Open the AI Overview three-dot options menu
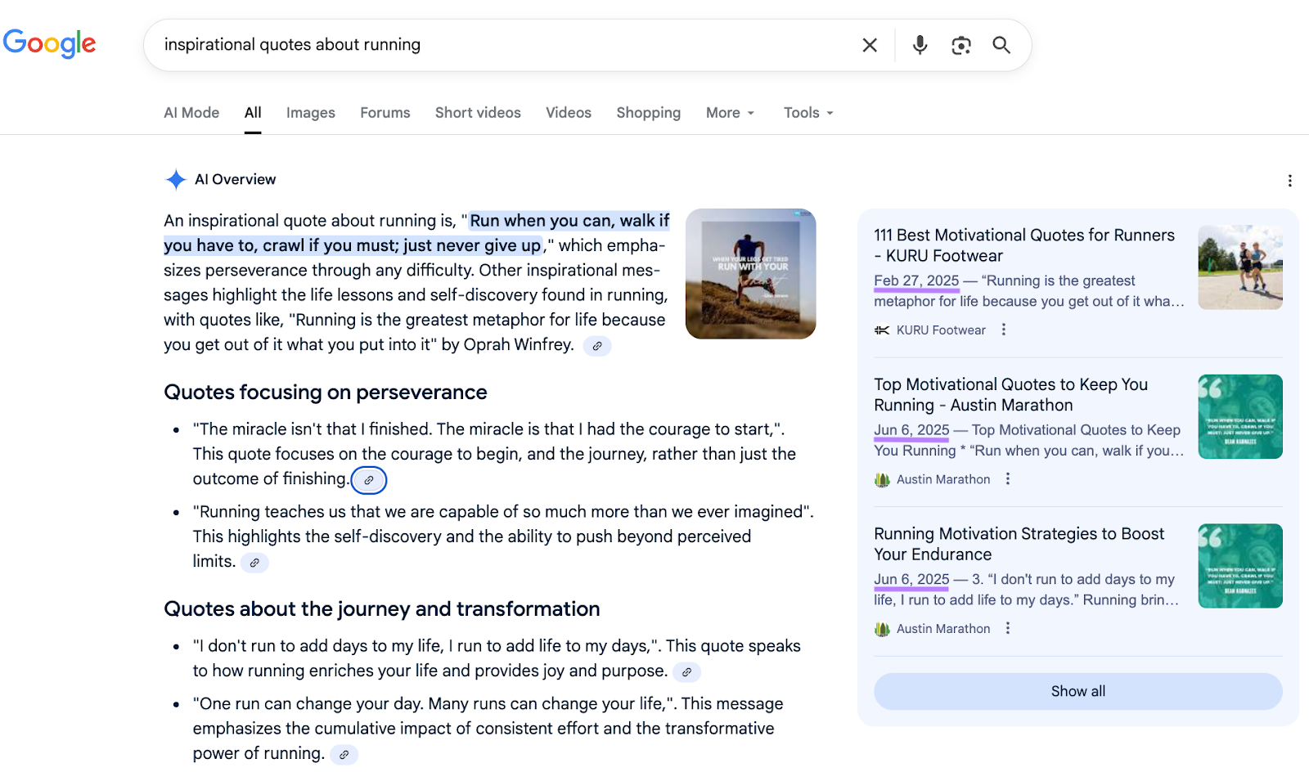The image size is (1309, 772). [x=1290, y=180]
